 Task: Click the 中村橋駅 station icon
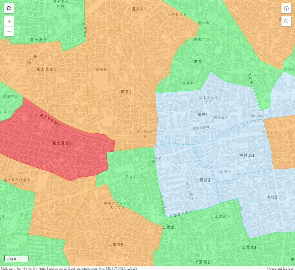pos(257,121)
